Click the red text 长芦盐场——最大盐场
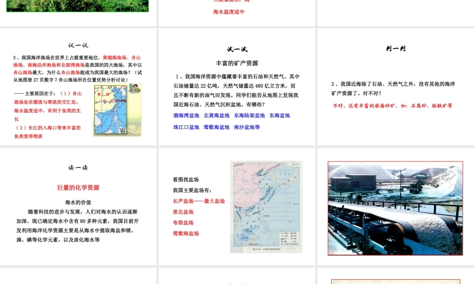The width and height of the screenshot is (474, 284). point(199,201)
